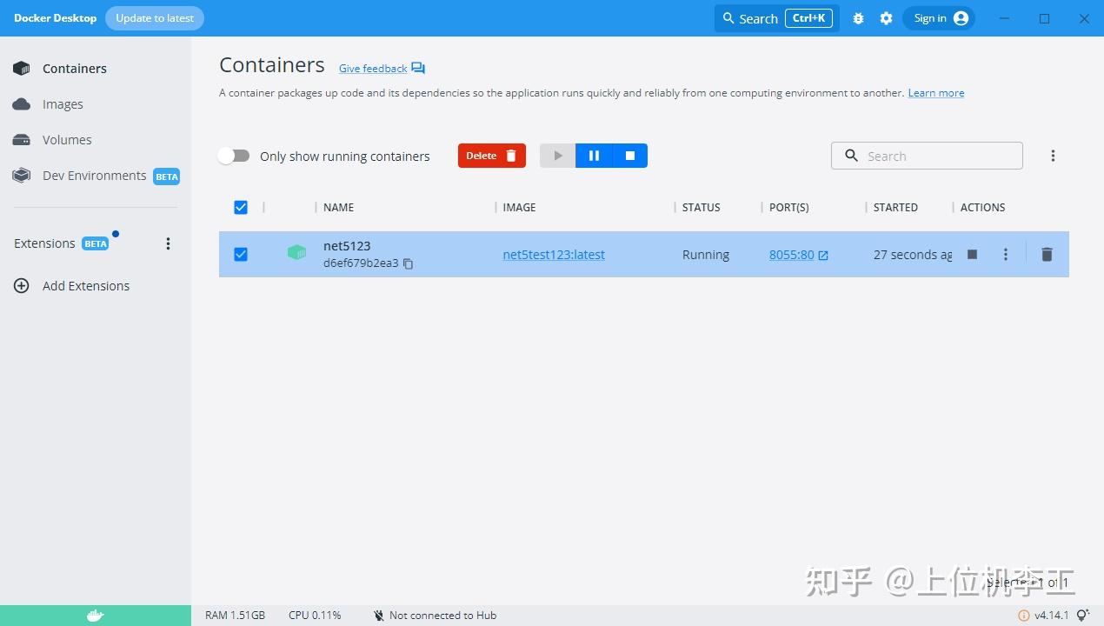1104x626 pixels.
Task: Delete net5123 via trash icon
Action: (1047, 255)
